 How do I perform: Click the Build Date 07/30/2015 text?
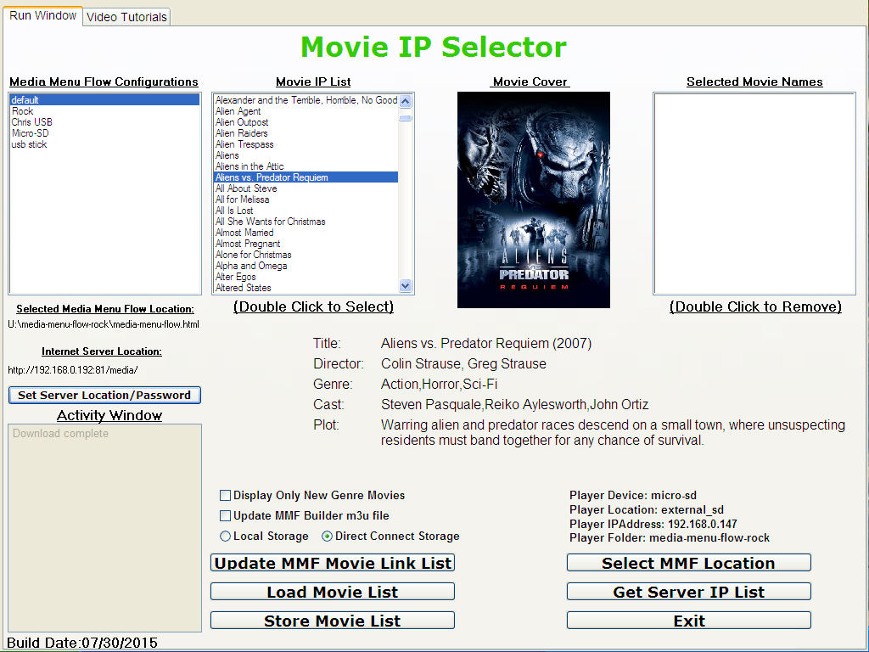pos(82,644)
